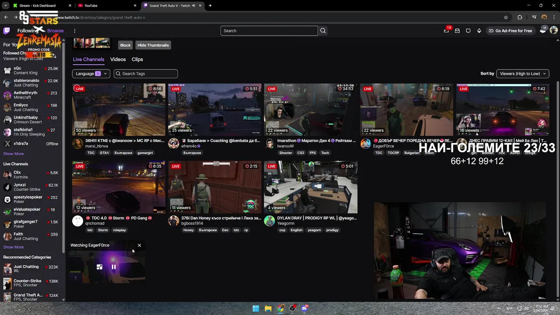Open the Viewers (High to Low) sort dropdown
The height and width of the screenshot is (315, 560).
[x=522, y=73]
